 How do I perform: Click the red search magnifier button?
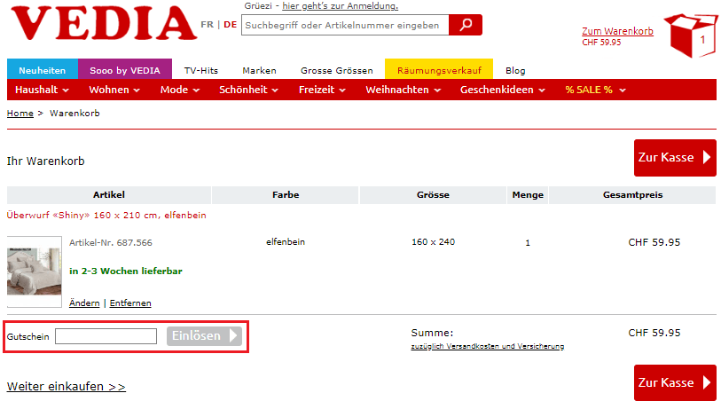466,25
